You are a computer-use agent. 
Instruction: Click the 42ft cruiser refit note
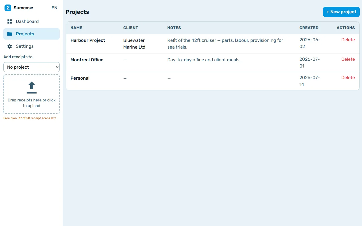pyautogui.click(x=225, y=44)
